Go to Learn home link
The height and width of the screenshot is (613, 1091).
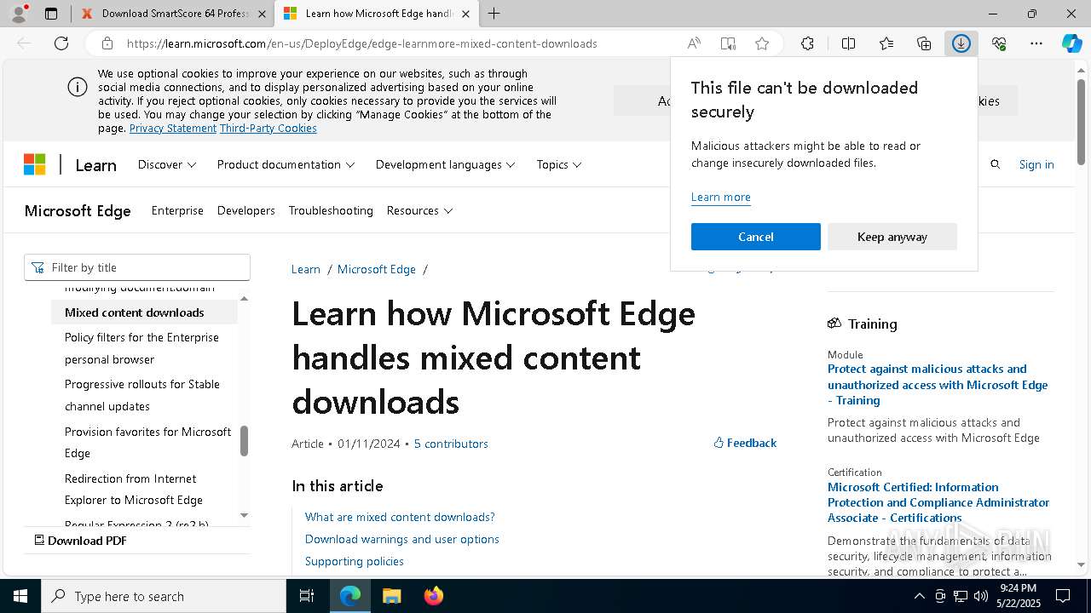pyautogui.click(x=95, y=165)
